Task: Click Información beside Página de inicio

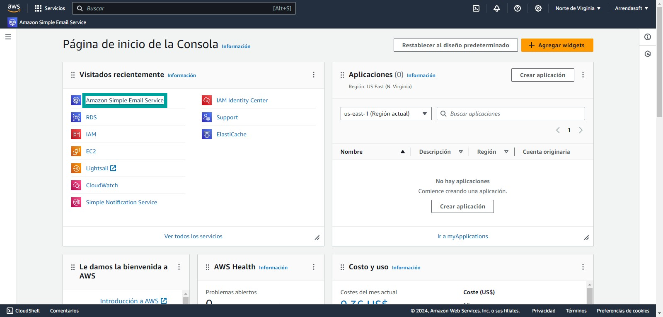Action: (236, 46)
